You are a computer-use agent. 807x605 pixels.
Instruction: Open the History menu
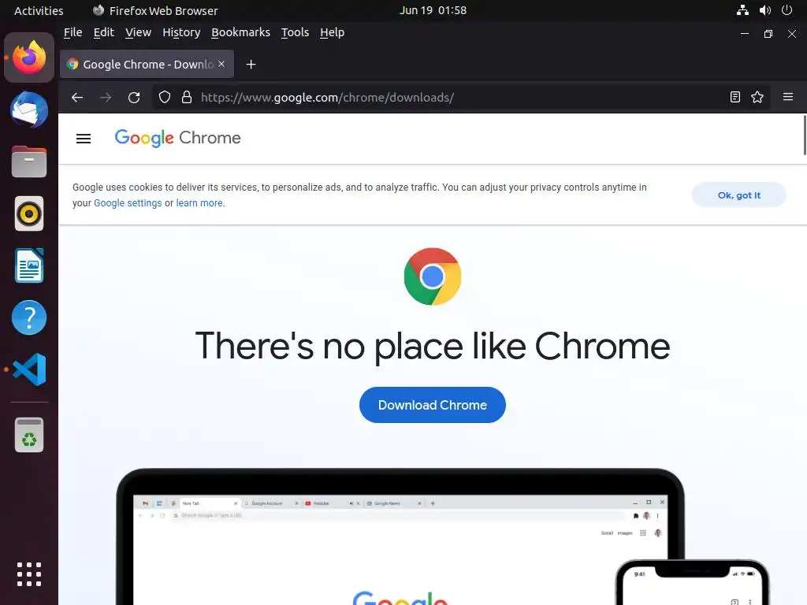(x=181, y=32)
